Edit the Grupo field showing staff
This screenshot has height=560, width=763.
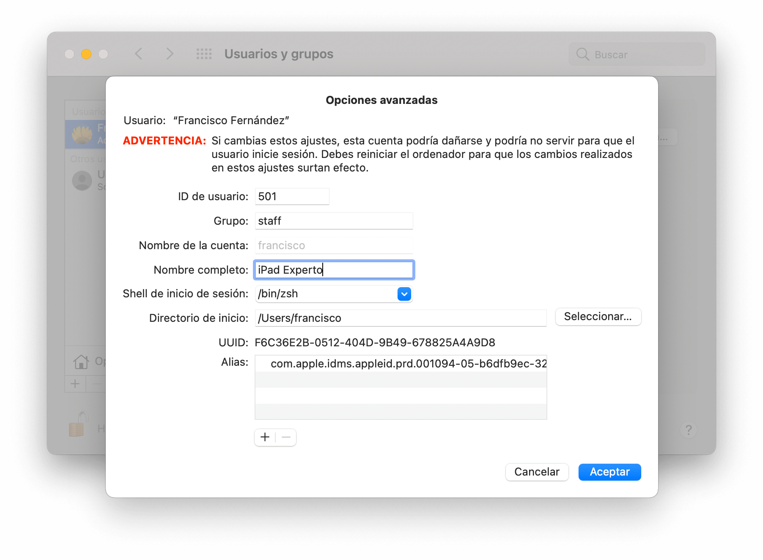pyautogui.click(x=334, y=220)
